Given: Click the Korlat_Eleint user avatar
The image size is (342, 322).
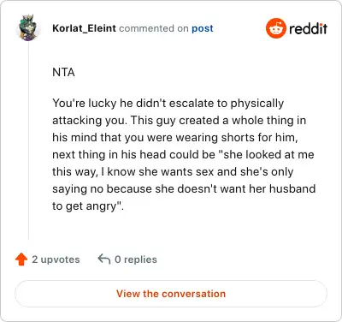Looking at the screenshot, I should (x=28, y=28).
